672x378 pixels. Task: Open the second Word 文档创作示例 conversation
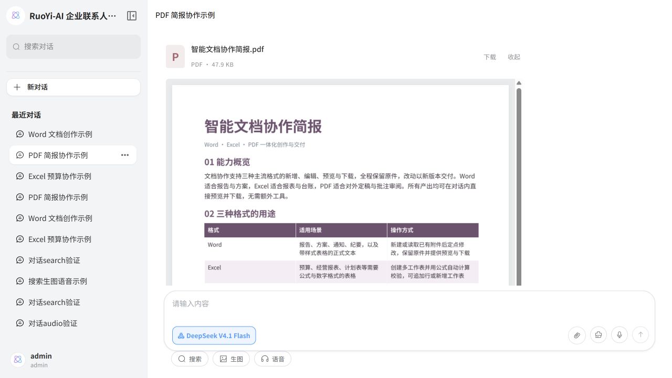click(73, 218)
